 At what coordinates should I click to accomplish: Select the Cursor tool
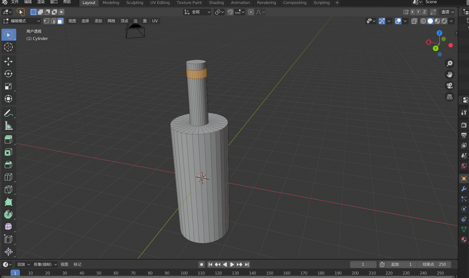[x=8, y=47]
